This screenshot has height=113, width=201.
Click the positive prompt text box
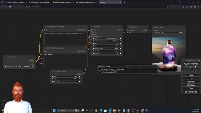click(66, 38)
